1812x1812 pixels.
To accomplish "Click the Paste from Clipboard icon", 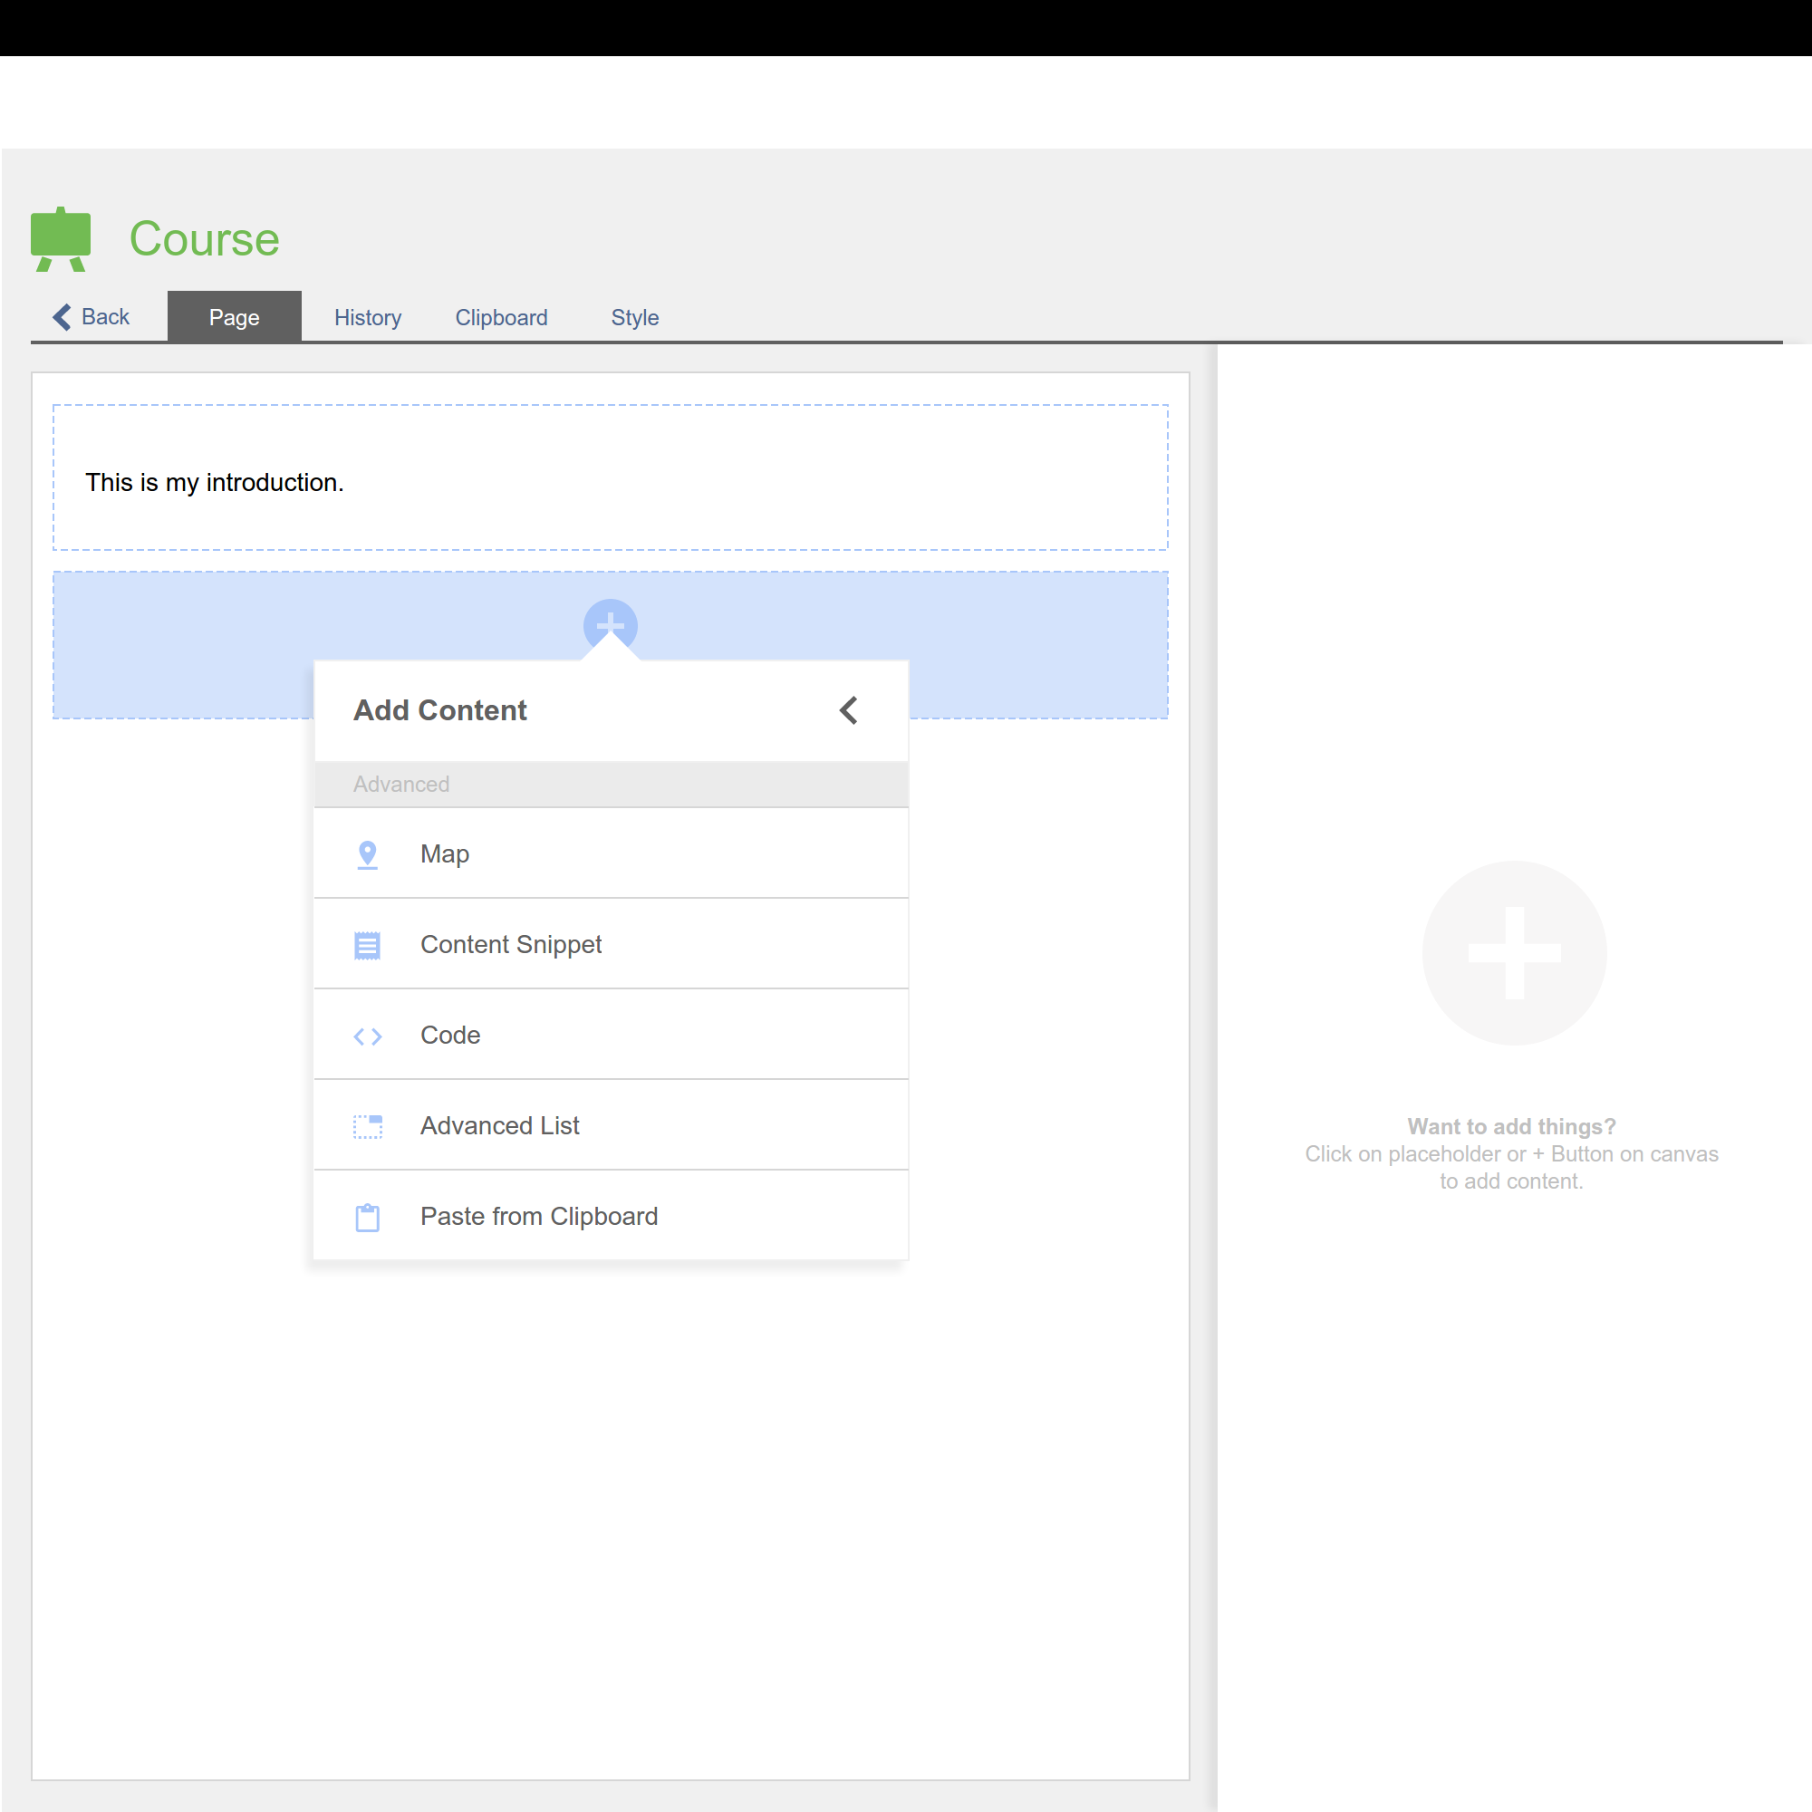I will [x=368, y=1218].
